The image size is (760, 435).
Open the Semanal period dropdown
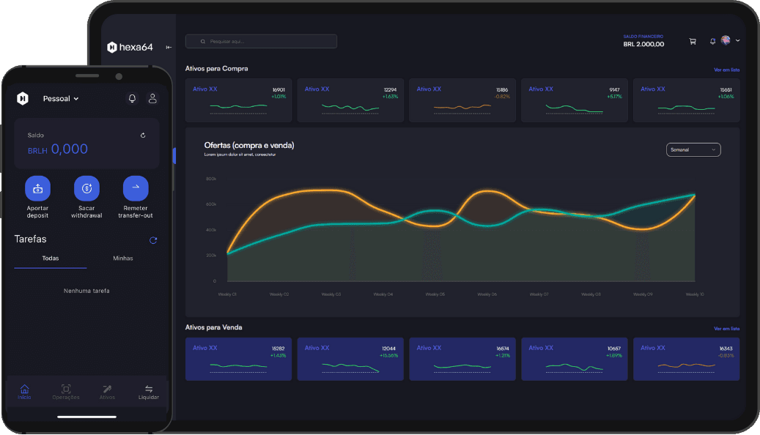(x=693, y=149)
